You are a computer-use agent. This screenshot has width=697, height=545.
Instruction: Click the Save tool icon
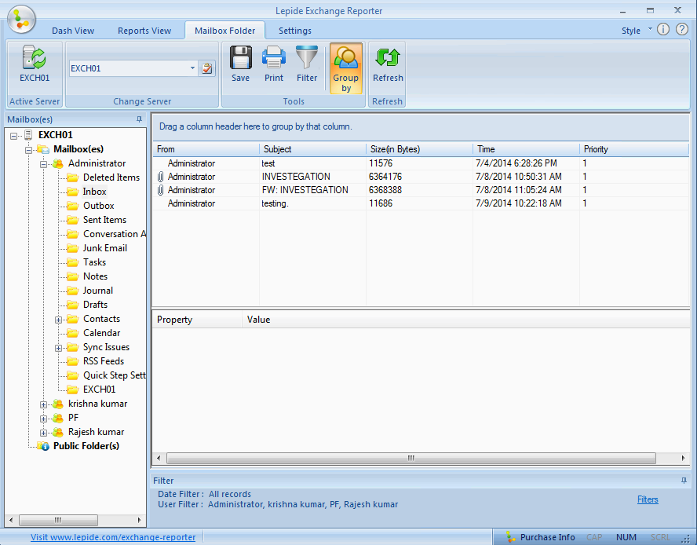pos(240,58)
